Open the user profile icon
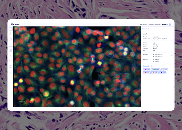182x130 pixels. click(x=170, y=24)
